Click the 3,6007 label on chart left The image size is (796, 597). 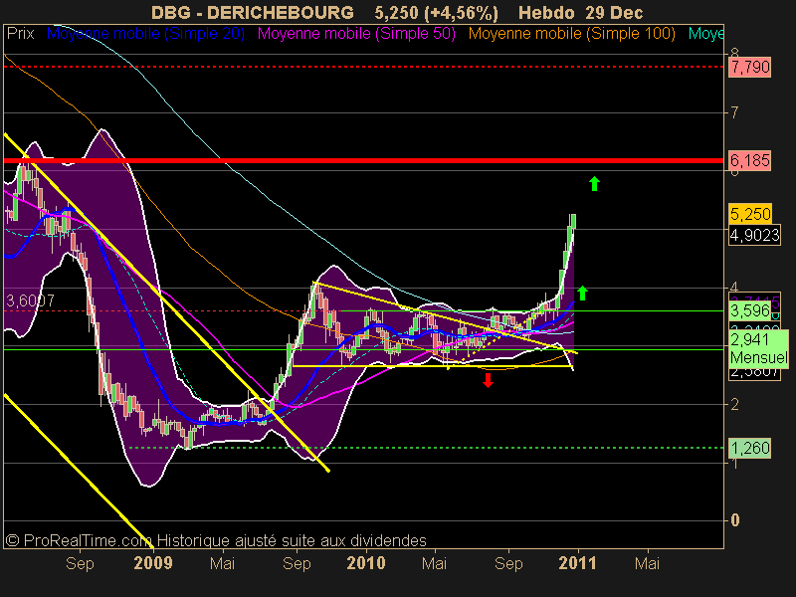click(x=30, y=301)
